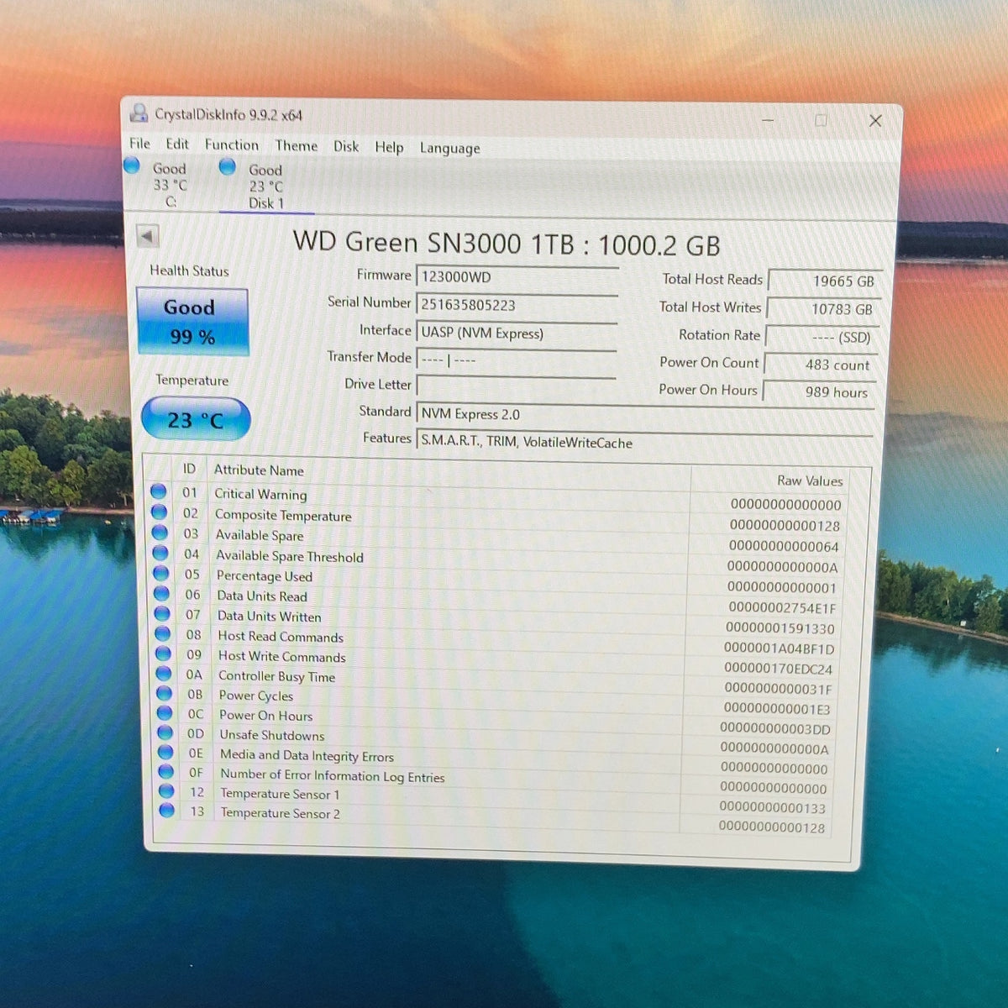Select the Controller Busy Time attribute name

[277, 676]
